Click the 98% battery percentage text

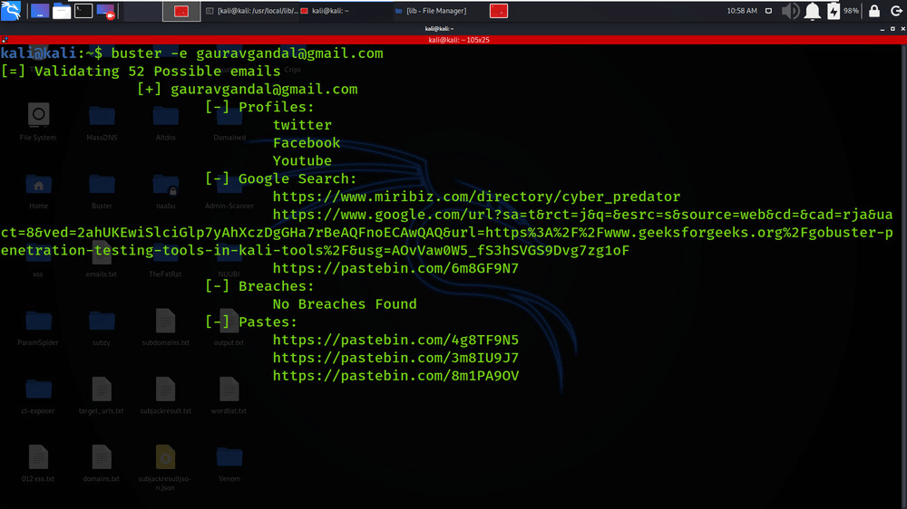(851, 11)
